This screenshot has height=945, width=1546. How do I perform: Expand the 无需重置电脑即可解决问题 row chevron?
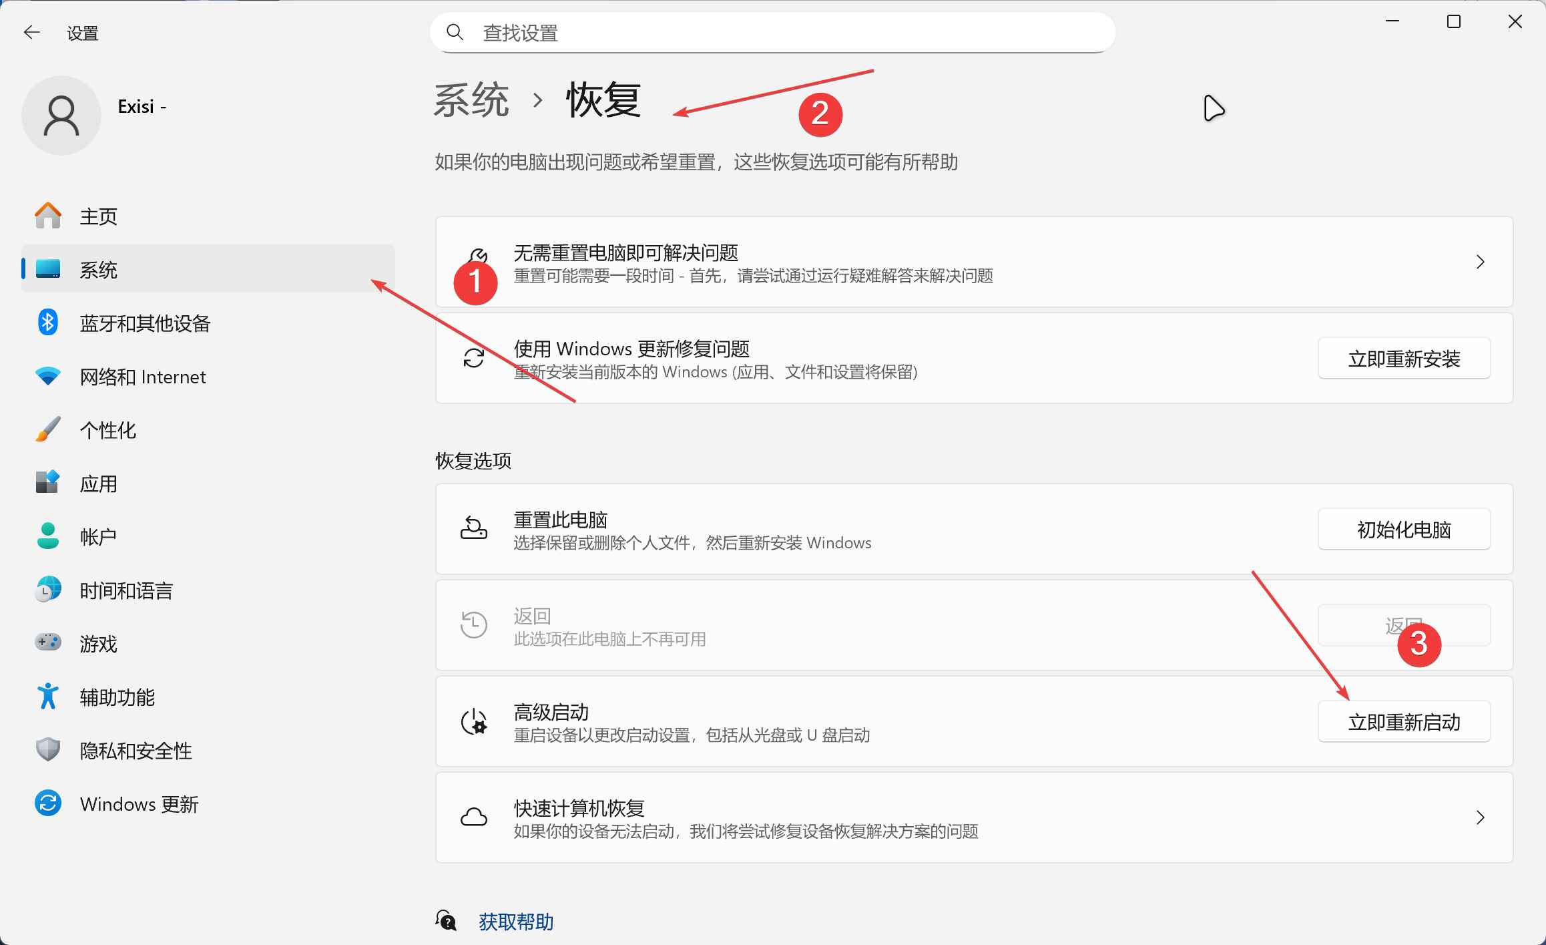pos(1481,262)
